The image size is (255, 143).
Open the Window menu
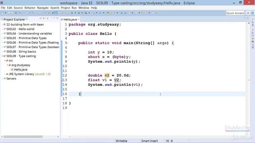[84, 8]
